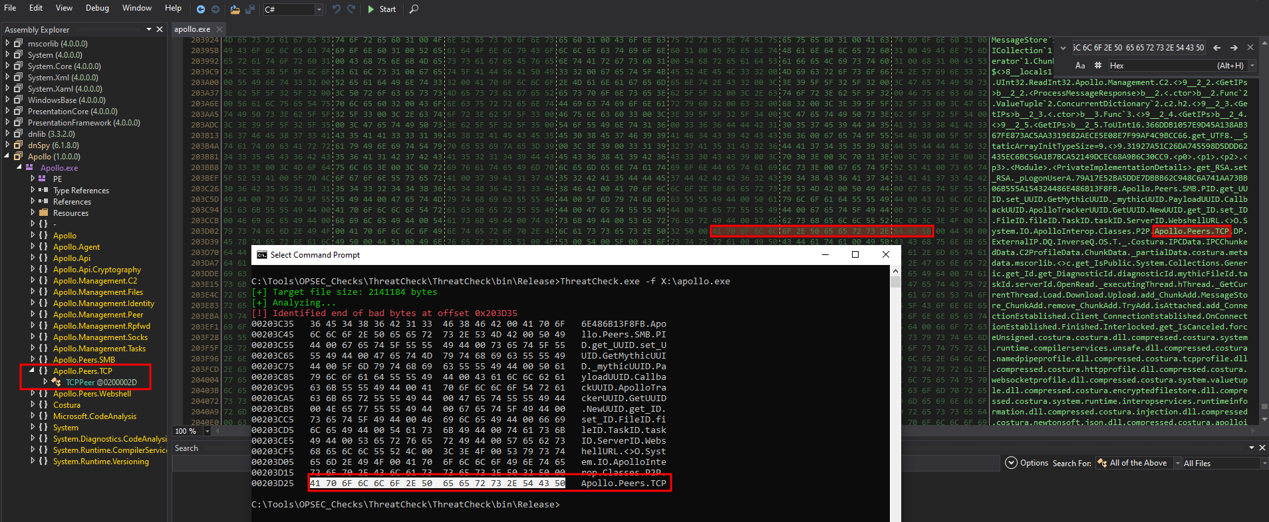Open the Help menu

coord(173,8)
